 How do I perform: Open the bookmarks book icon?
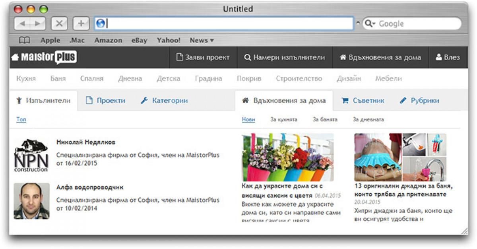(x=25, y=40)
